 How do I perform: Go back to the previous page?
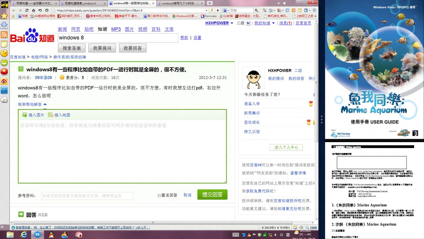point(14,10)
